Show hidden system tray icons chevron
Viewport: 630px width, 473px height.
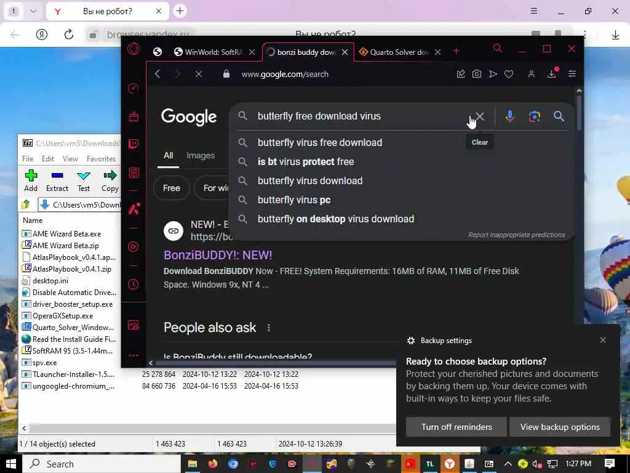508,464
